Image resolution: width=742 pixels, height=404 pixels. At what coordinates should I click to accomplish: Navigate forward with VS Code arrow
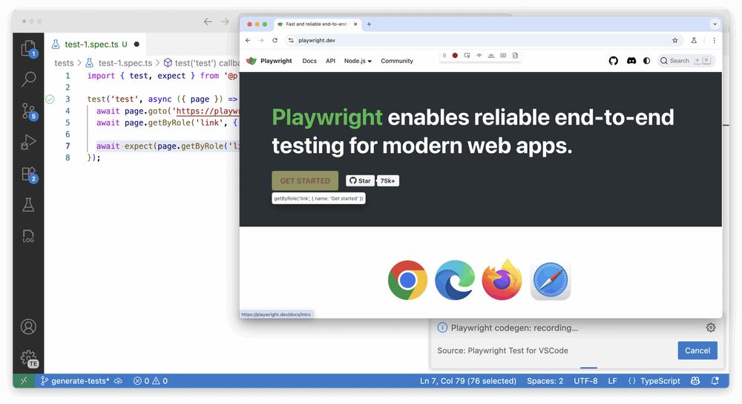point(225,22)
